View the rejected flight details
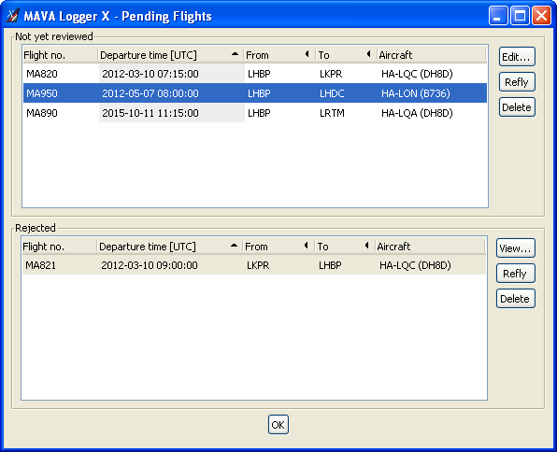 (516, 248)
